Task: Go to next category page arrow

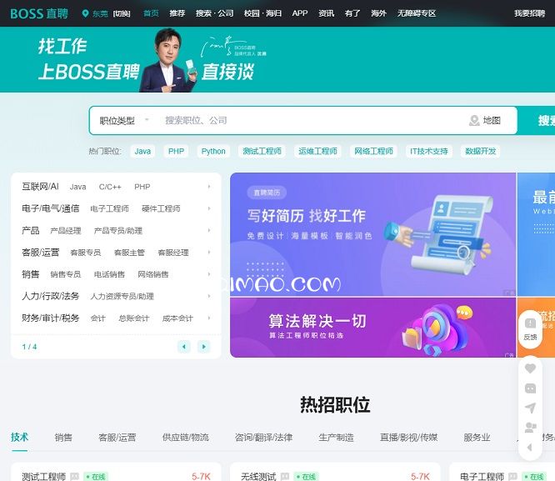Action: [204, 347]
